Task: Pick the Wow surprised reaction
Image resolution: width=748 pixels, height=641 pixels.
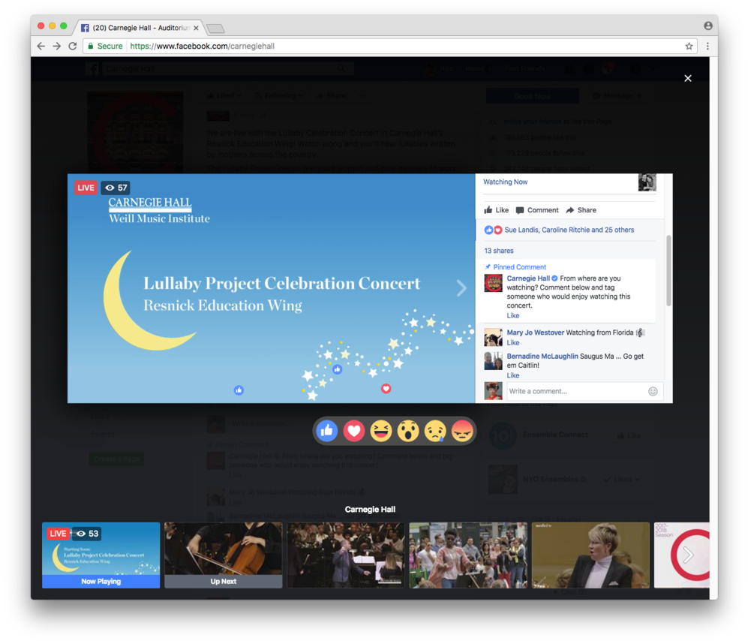Action: [x=408, y=431]
